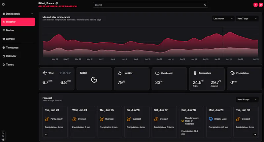Add a dashboard with the plus icon

32,14
